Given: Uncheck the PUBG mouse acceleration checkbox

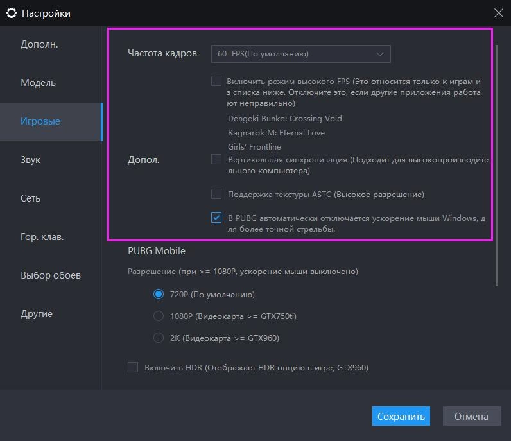Looking at the screenshot, I should (x=216, y=218).
